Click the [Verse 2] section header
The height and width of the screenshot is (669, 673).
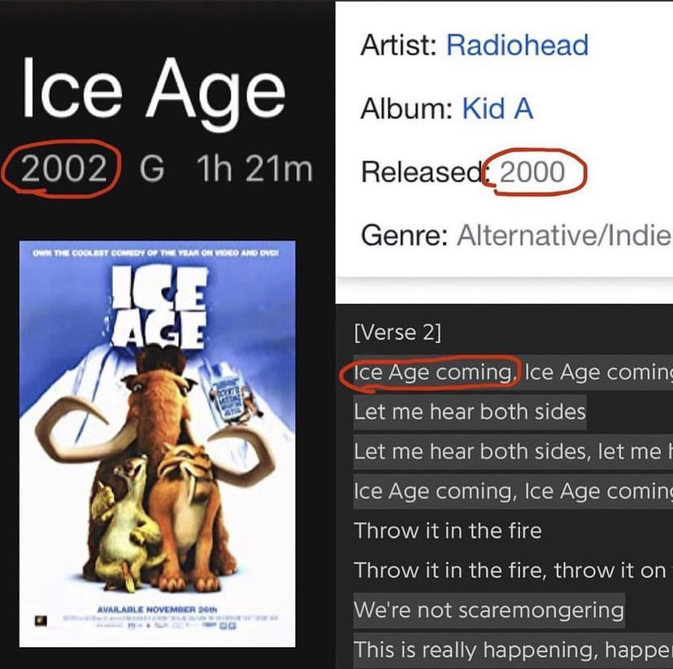(397, 332)
